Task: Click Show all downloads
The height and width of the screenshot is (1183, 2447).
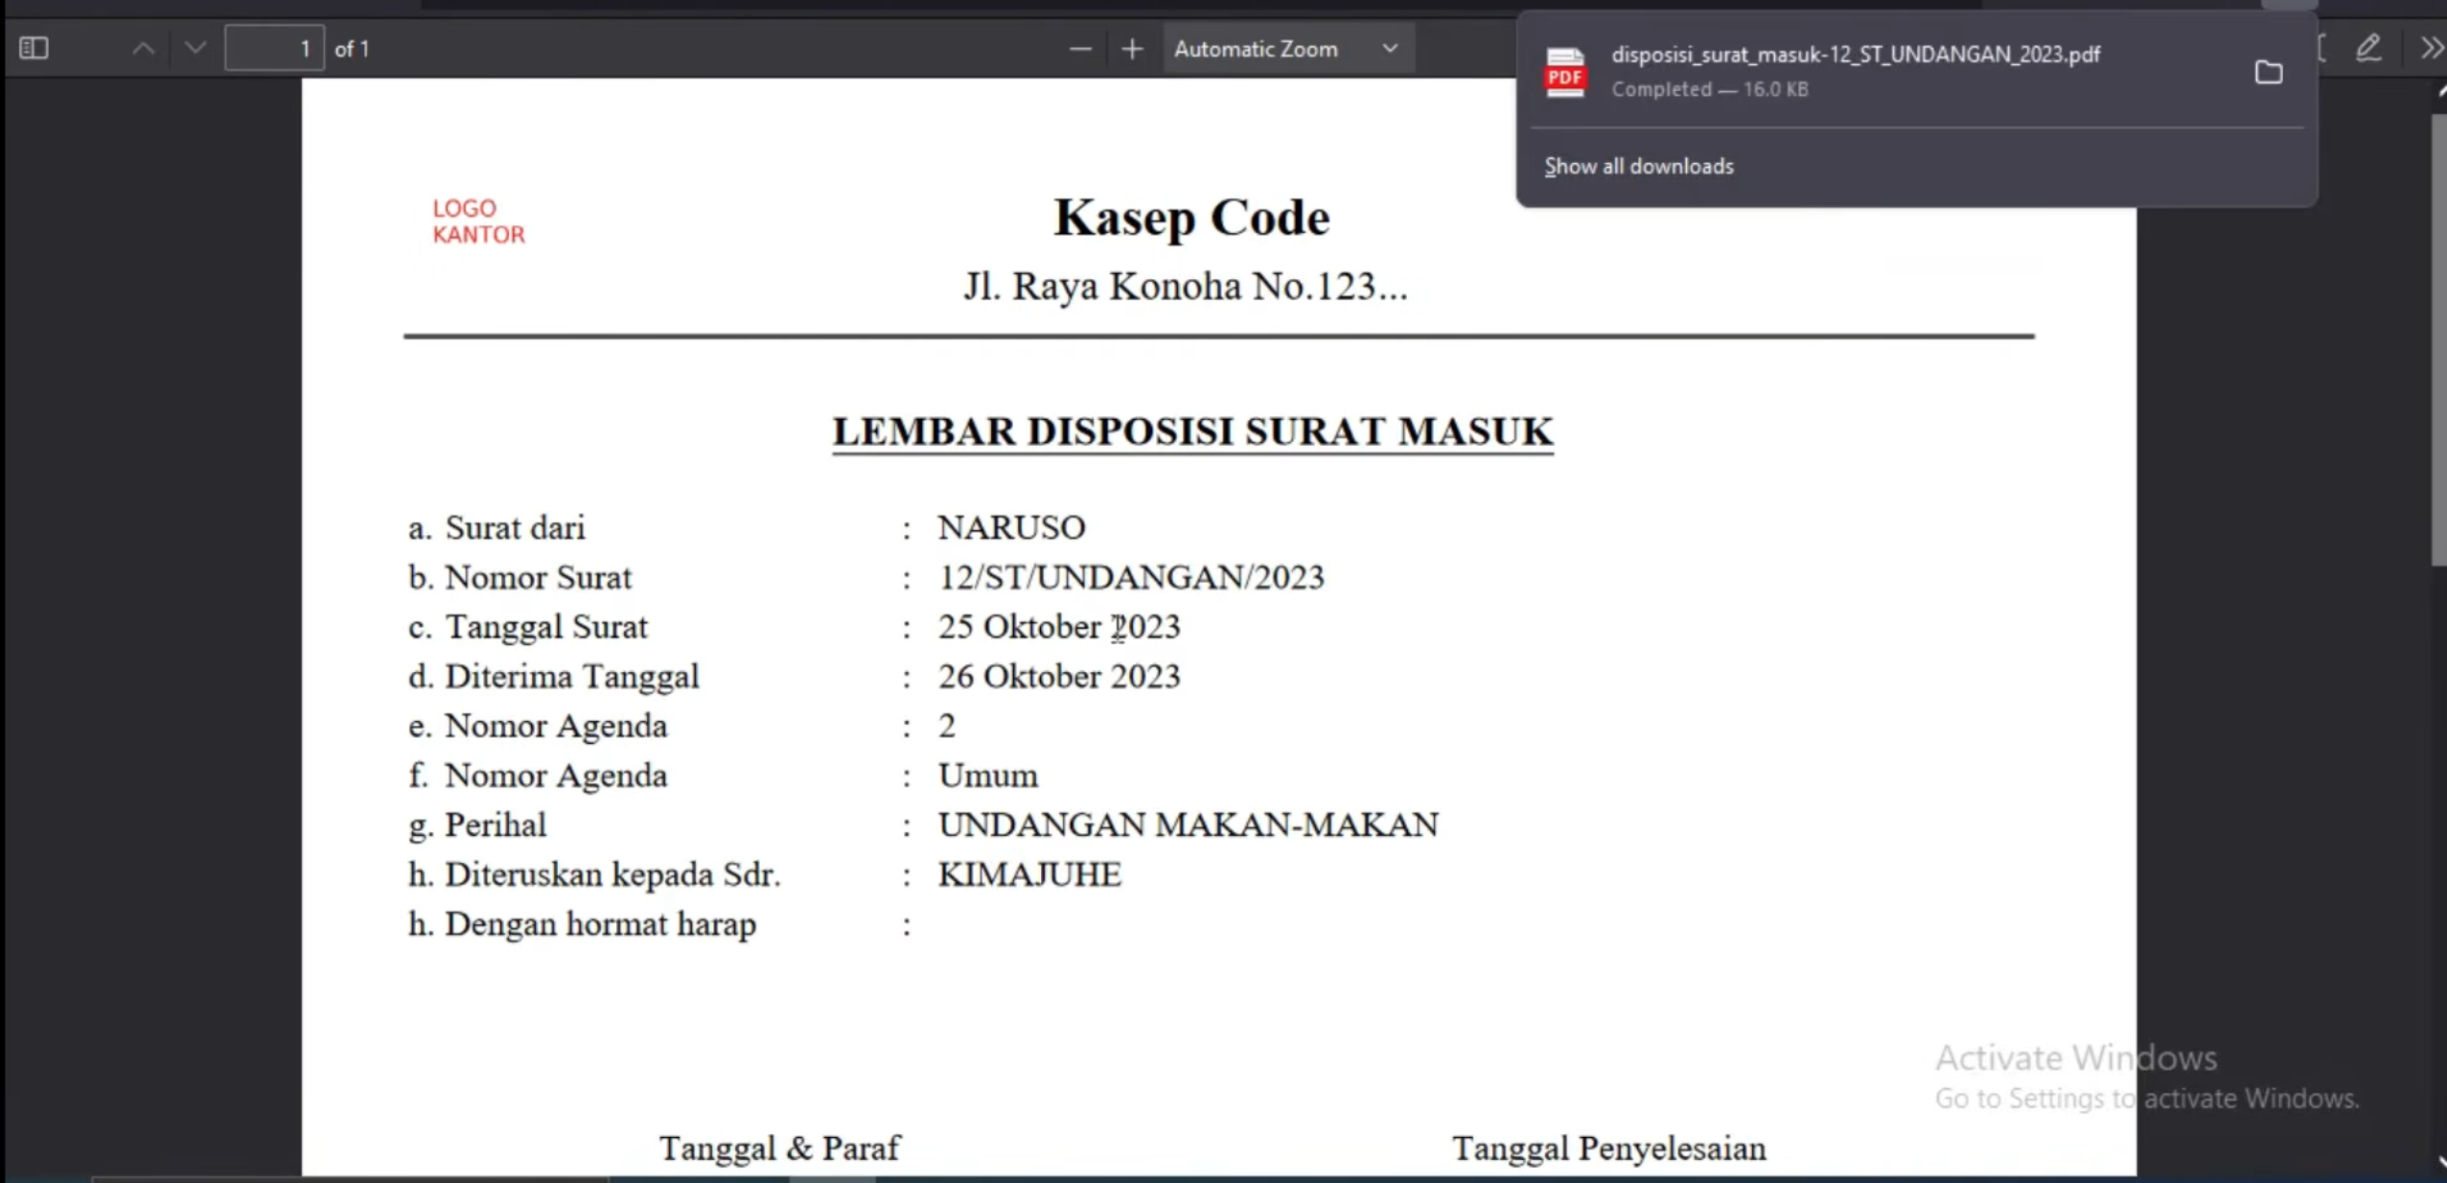Action: (x=1639, y=166)
